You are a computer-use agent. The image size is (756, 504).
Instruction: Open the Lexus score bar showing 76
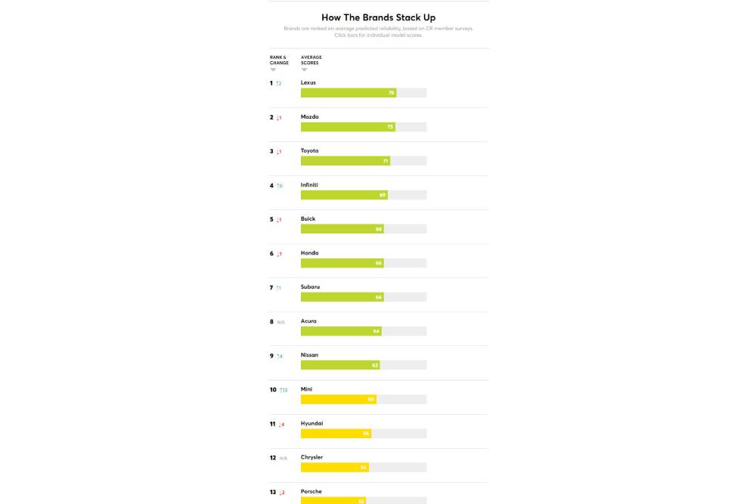click(349, 93)
